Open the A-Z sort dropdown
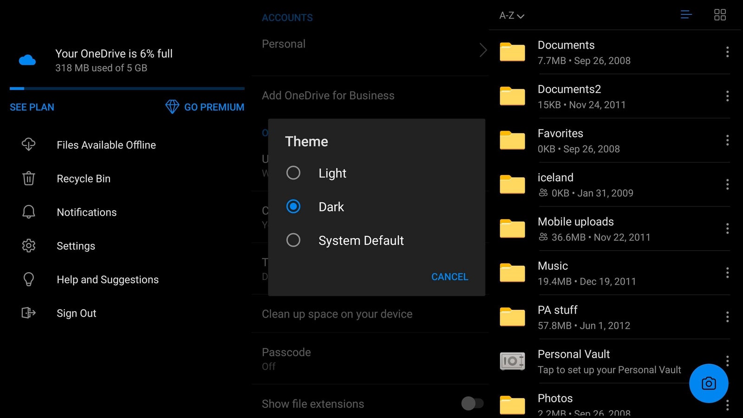The width and height of the screenshot is (743, 418). [512, 16]
